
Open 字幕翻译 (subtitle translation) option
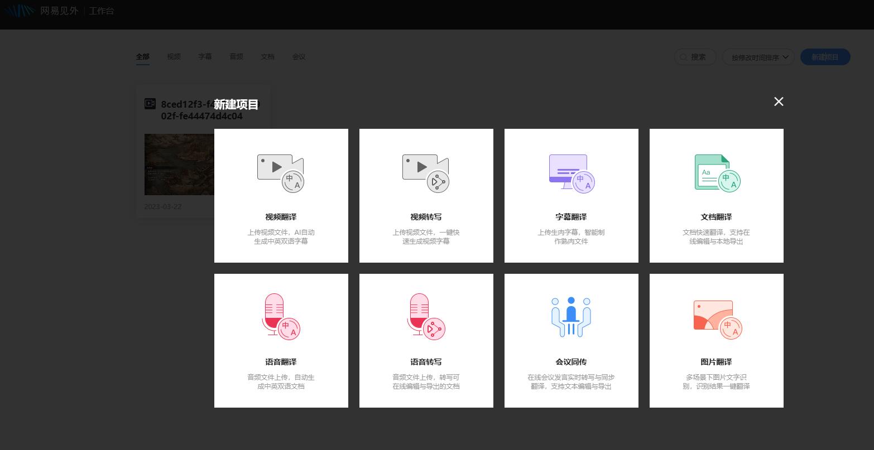571,173
